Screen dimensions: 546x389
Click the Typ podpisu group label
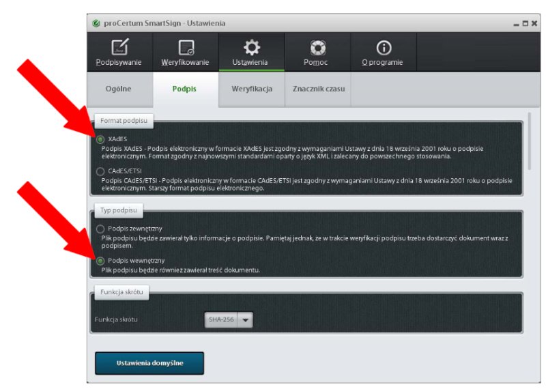119,210
